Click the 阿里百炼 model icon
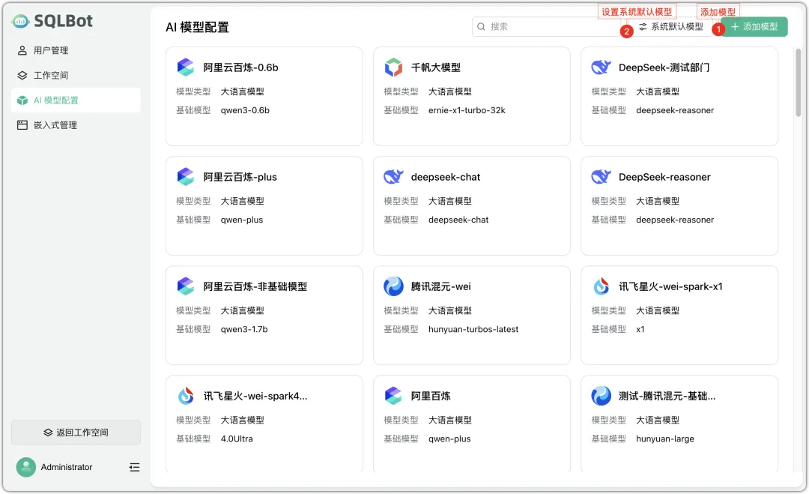The height and width of the screenshot is (494, 809). (393, 396)
